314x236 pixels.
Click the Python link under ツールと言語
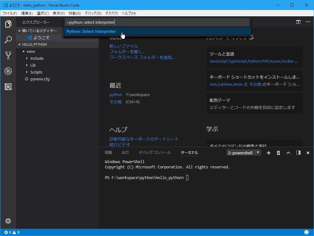point(254,61)
